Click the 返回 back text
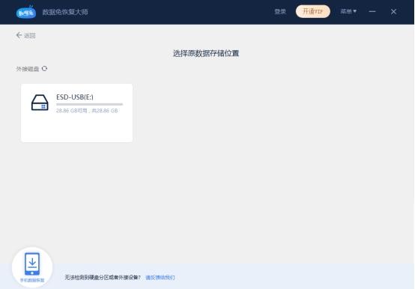This screenshot has height=289, width=415. tap(30, 36)
